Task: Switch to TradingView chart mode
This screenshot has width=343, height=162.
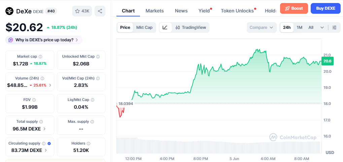Action: 191,28
